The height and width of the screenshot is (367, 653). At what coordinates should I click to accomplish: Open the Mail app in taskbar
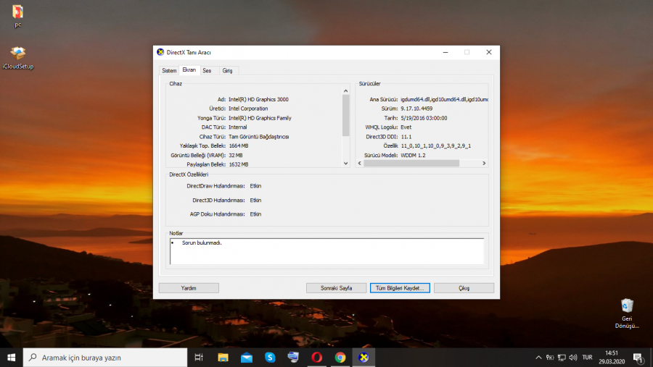click(247, 357)
